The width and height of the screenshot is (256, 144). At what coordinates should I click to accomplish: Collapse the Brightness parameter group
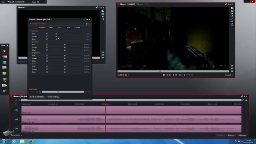click(x=31, y=53)
